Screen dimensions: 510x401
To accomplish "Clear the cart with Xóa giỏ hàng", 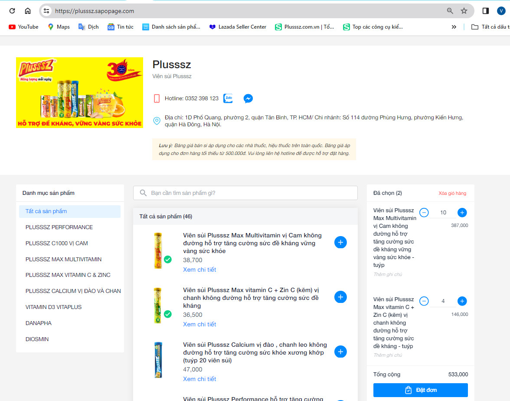I will click(452, 194).
